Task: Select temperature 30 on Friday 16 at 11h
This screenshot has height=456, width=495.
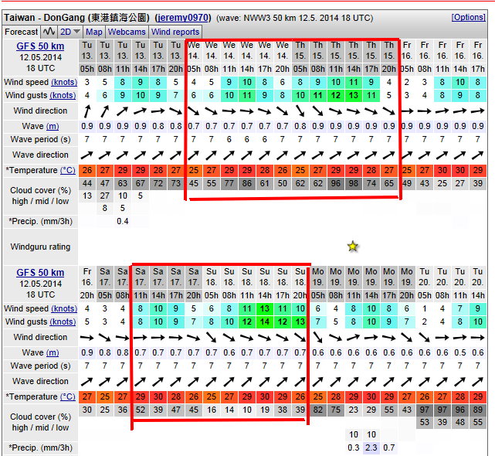Action: tap(442, 170)
